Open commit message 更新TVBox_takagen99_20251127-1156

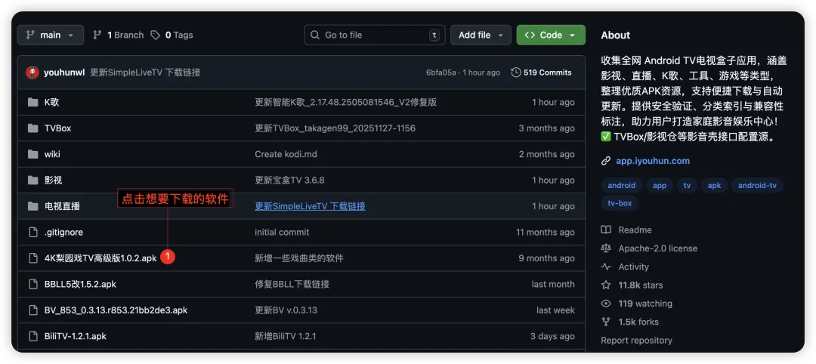pos(335,128)
